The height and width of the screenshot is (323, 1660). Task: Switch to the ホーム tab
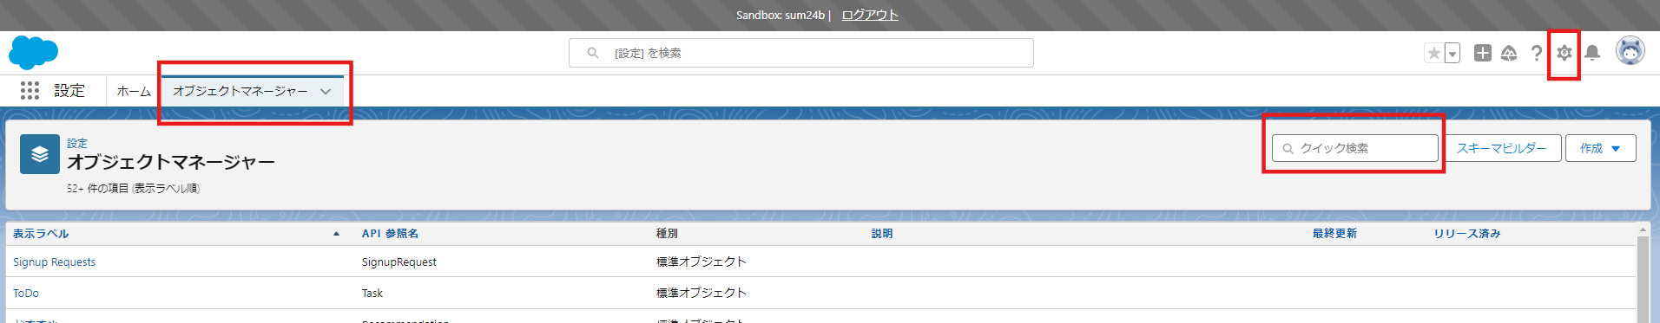click(134, 91)
